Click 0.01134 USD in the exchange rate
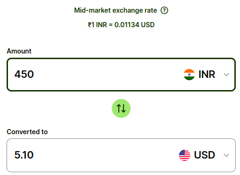The width and height of the screenshot is (240, 175). tap(134, 25)
